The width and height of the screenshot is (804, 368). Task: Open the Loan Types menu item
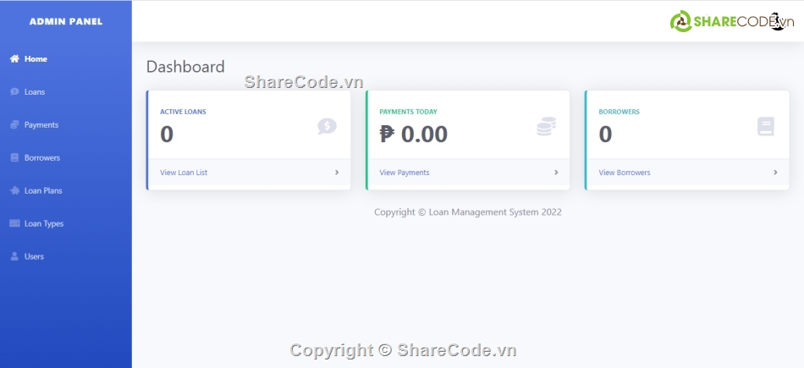click(x=44, y=224)
